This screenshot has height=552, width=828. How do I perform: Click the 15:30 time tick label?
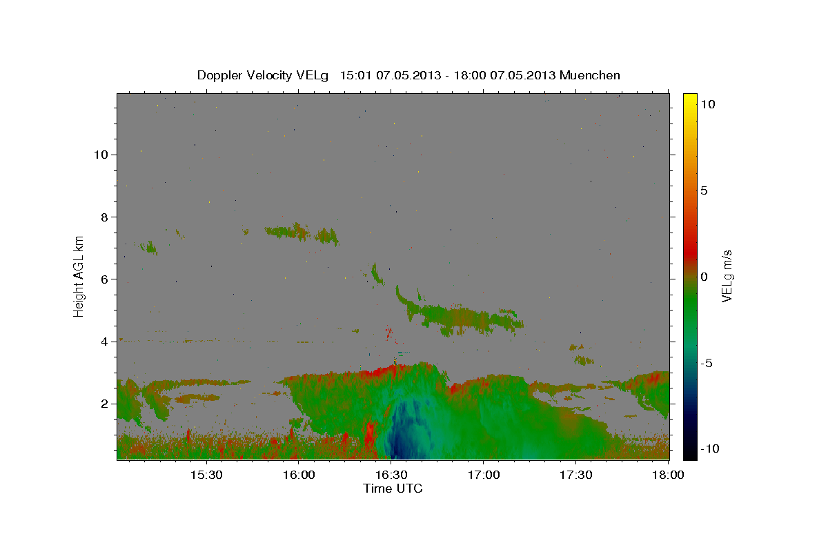(206, 475)
